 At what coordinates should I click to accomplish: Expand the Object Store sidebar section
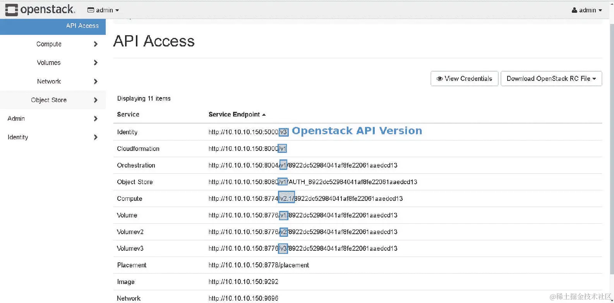pos(53,100)
